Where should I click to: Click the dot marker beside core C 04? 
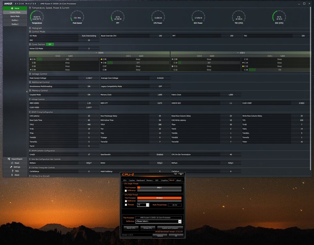(31, 70)
